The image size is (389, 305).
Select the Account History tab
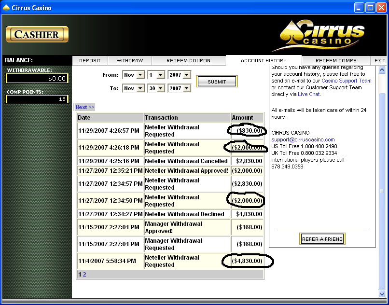pos(264,60)
